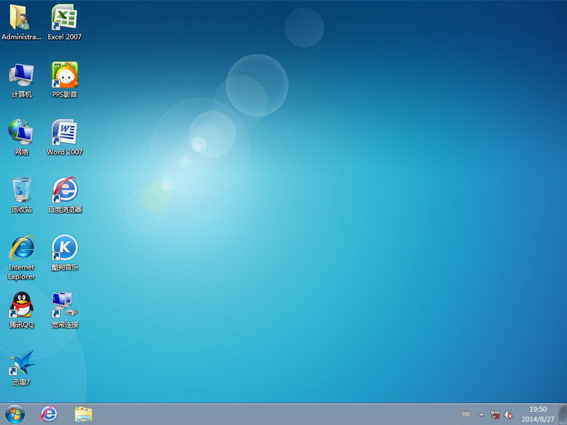Screen dimensions: 567x425
Task: Open the clock showing 19:50
Action: pyautogui.click(x=538, y=414)
